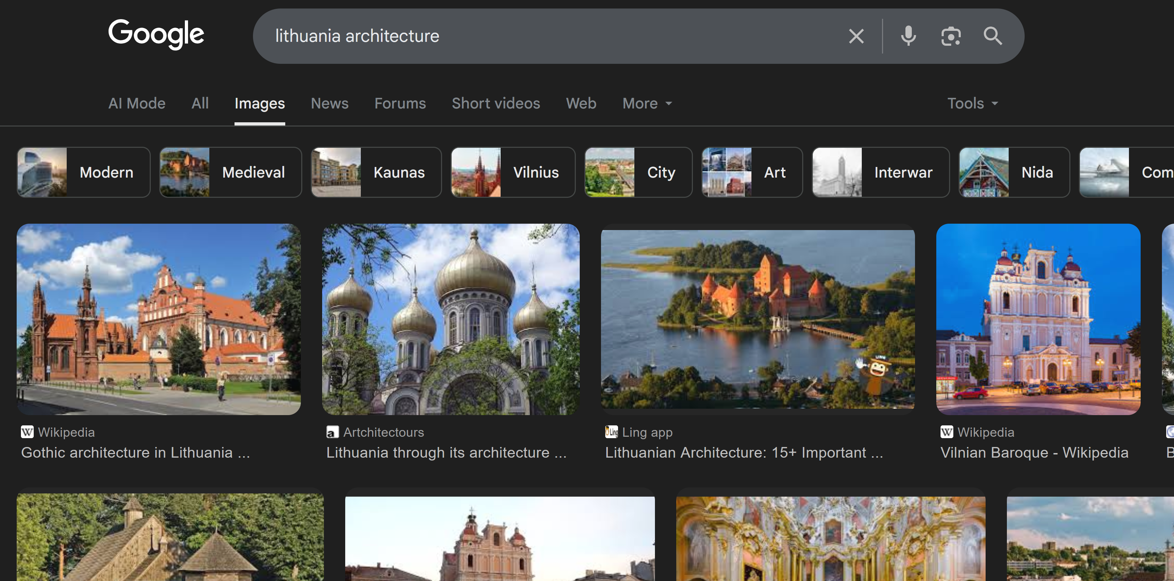
Task: Open Vilnian Baroque - Wikipedia link
Action: tap(1034, 453)
